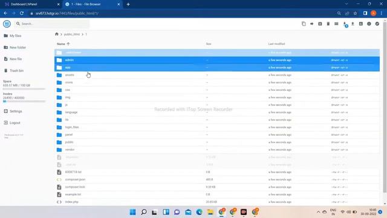This screenshot has height=218, width=387.
Task: Open a new browser tab with plus
Action: [128, 4]
